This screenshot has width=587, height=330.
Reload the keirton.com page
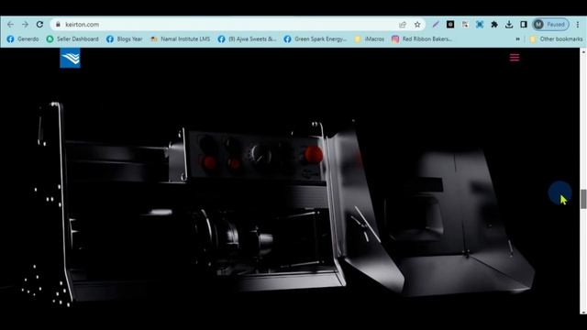(39, 25)
